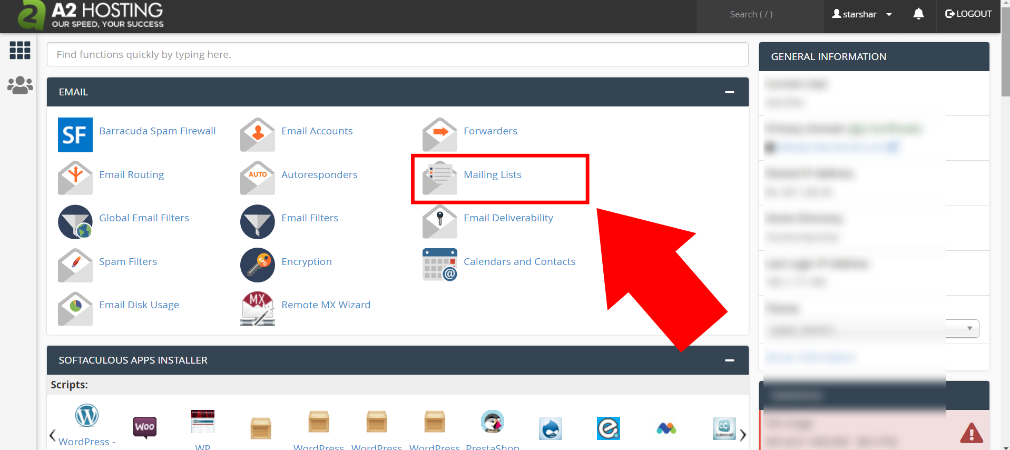Open the Autoresponders link
Screen dimensions: 1010x450
tap(319, 174)
